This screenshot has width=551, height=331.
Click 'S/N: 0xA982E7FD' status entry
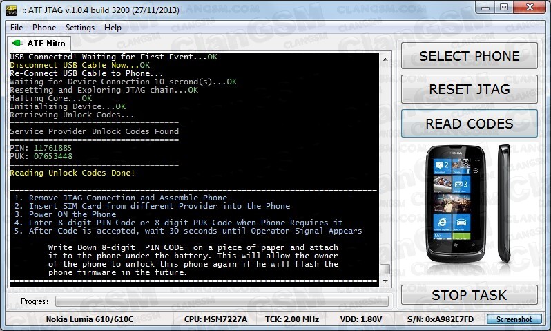coord(441,319)
